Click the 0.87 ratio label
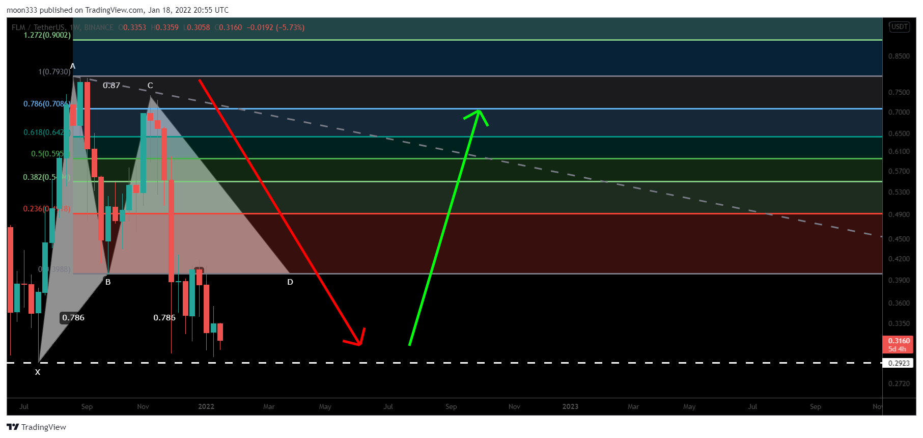 [111, 85]
